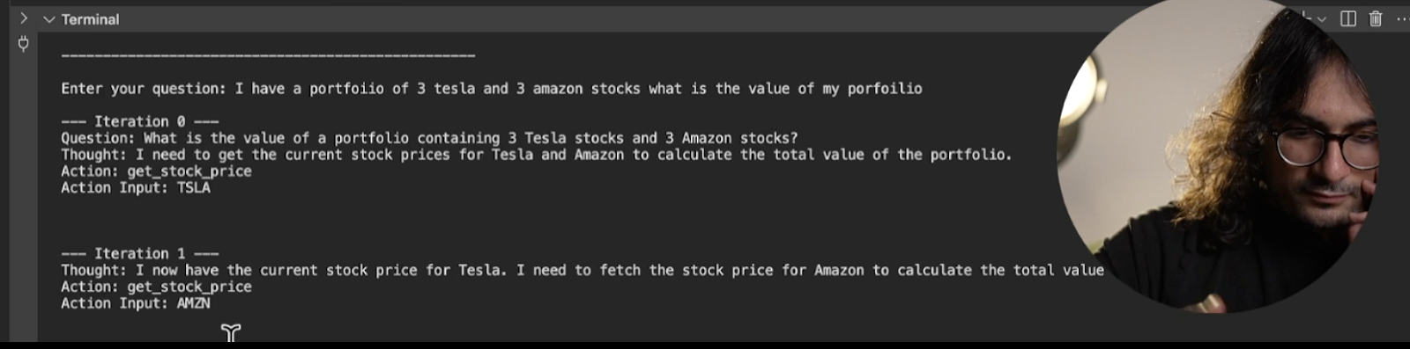Click the 'Action Input: AMZN' line
Viewport: 1410px width, 349px height.
136,303
